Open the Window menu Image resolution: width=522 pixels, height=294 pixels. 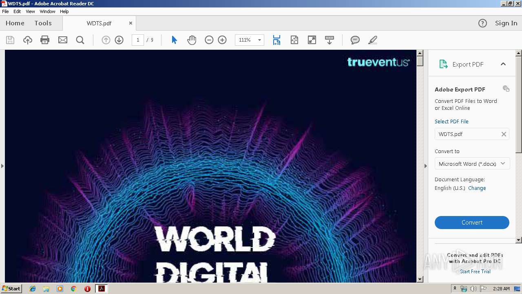pyautogui.click(x=47, y=11)
